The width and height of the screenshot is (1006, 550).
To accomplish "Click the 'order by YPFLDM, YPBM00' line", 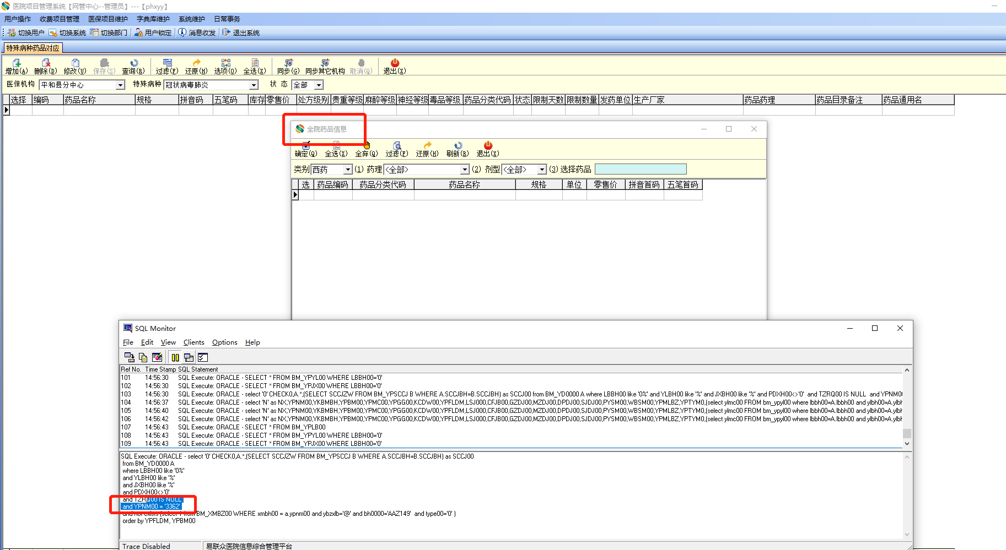I will (x=159, y=521).
